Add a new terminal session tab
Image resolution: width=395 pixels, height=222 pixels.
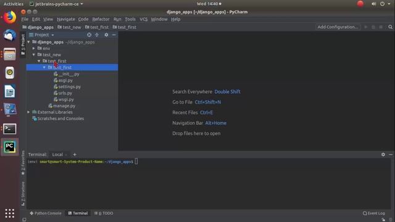pyautogui.click(x=75, y=154)
